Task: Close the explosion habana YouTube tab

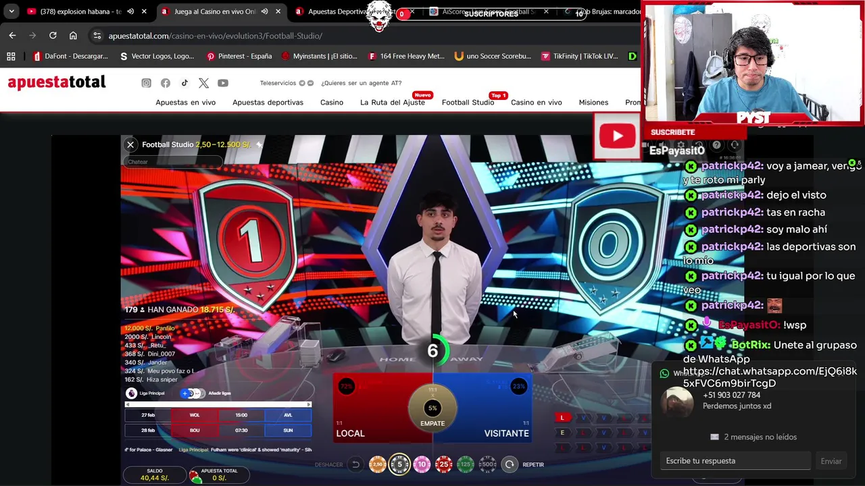Action: click(143, 11)
